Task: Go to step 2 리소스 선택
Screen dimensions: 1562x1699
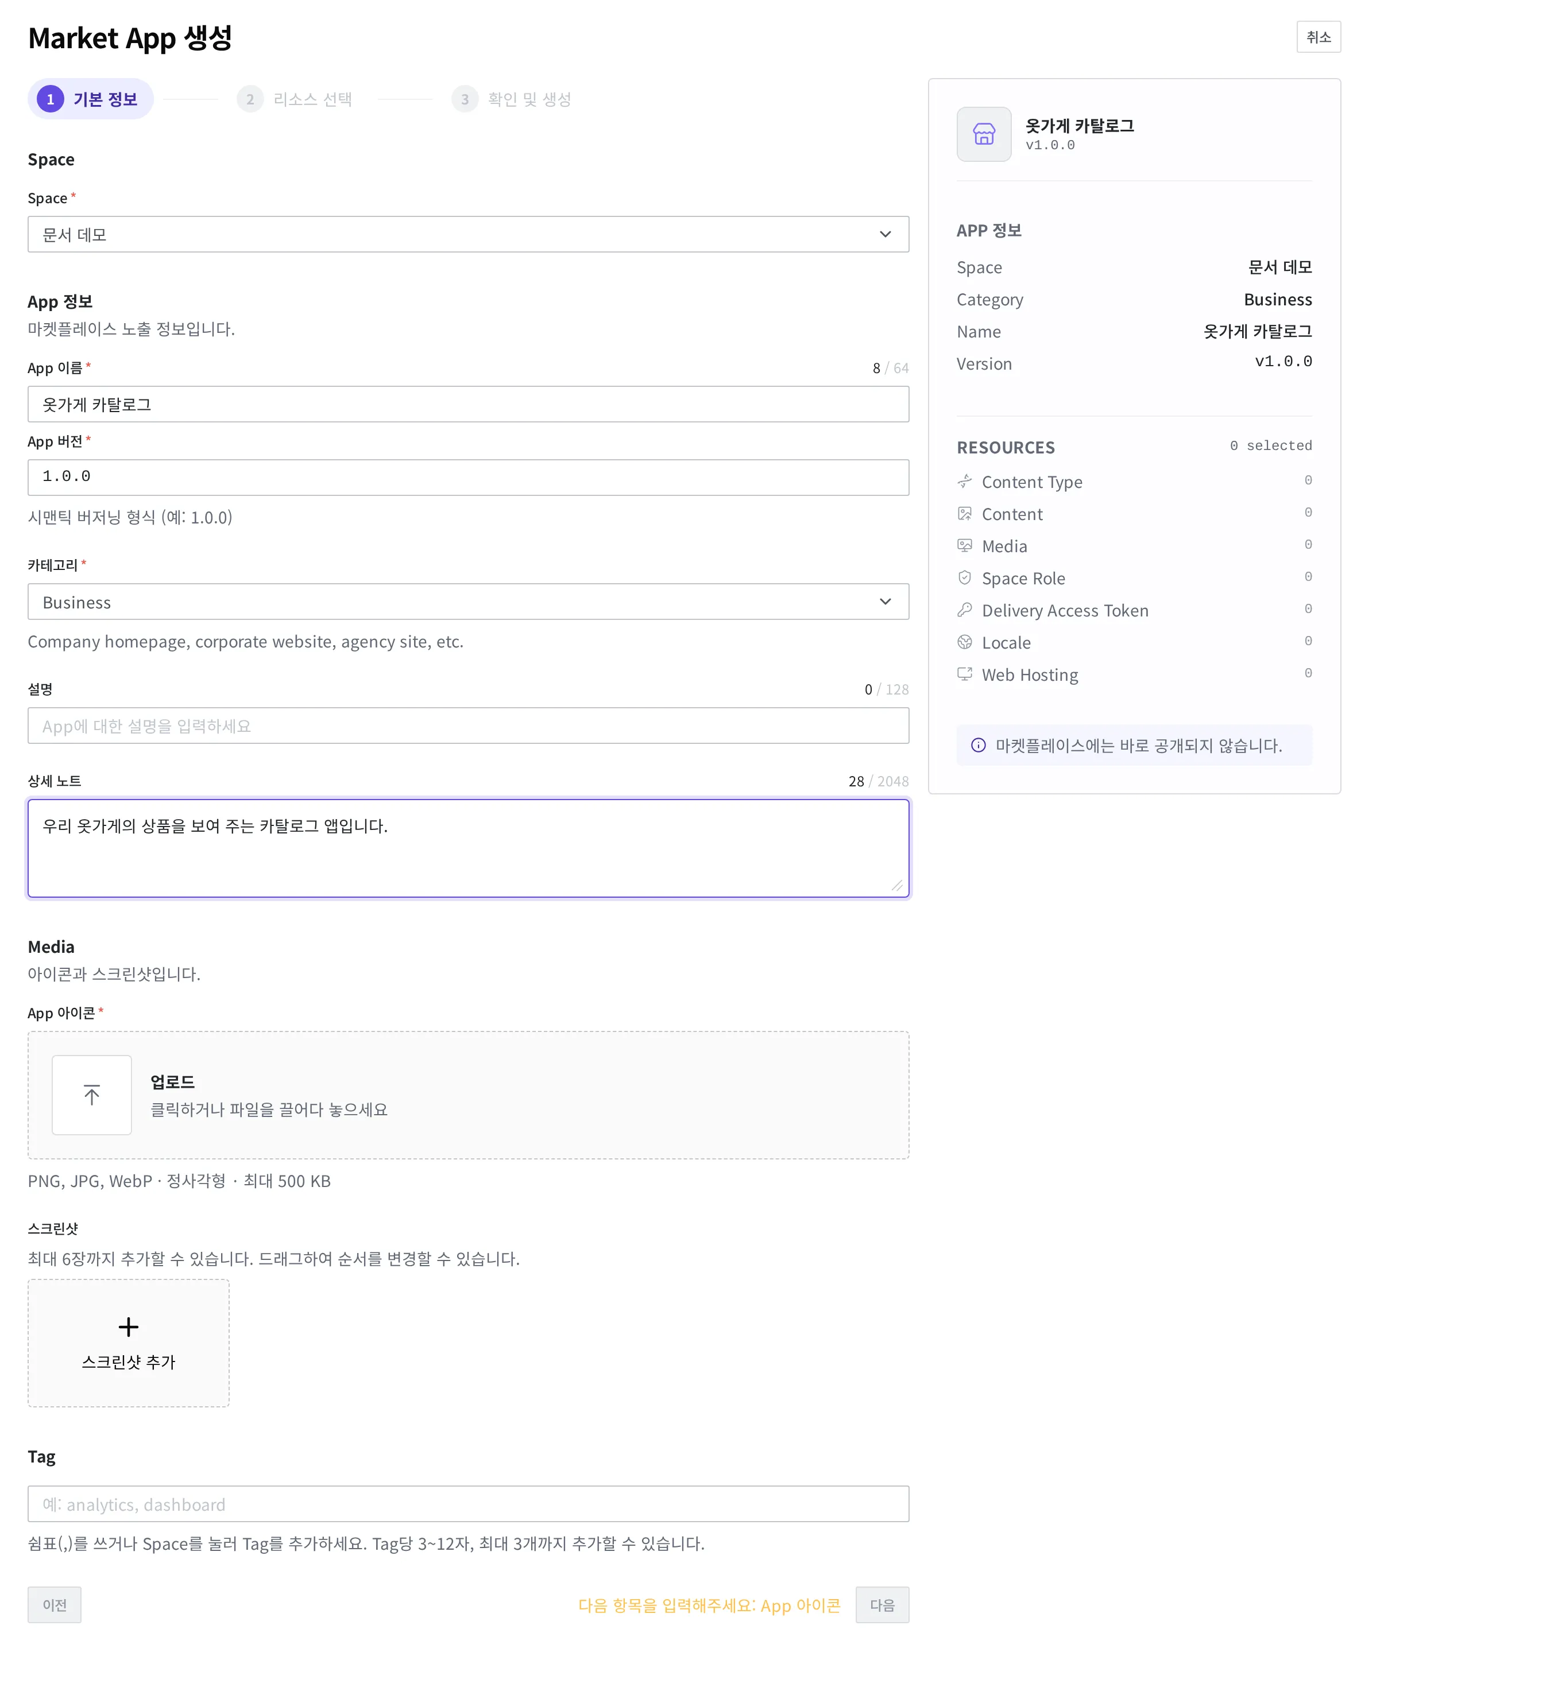Action: tap(295, 99)
